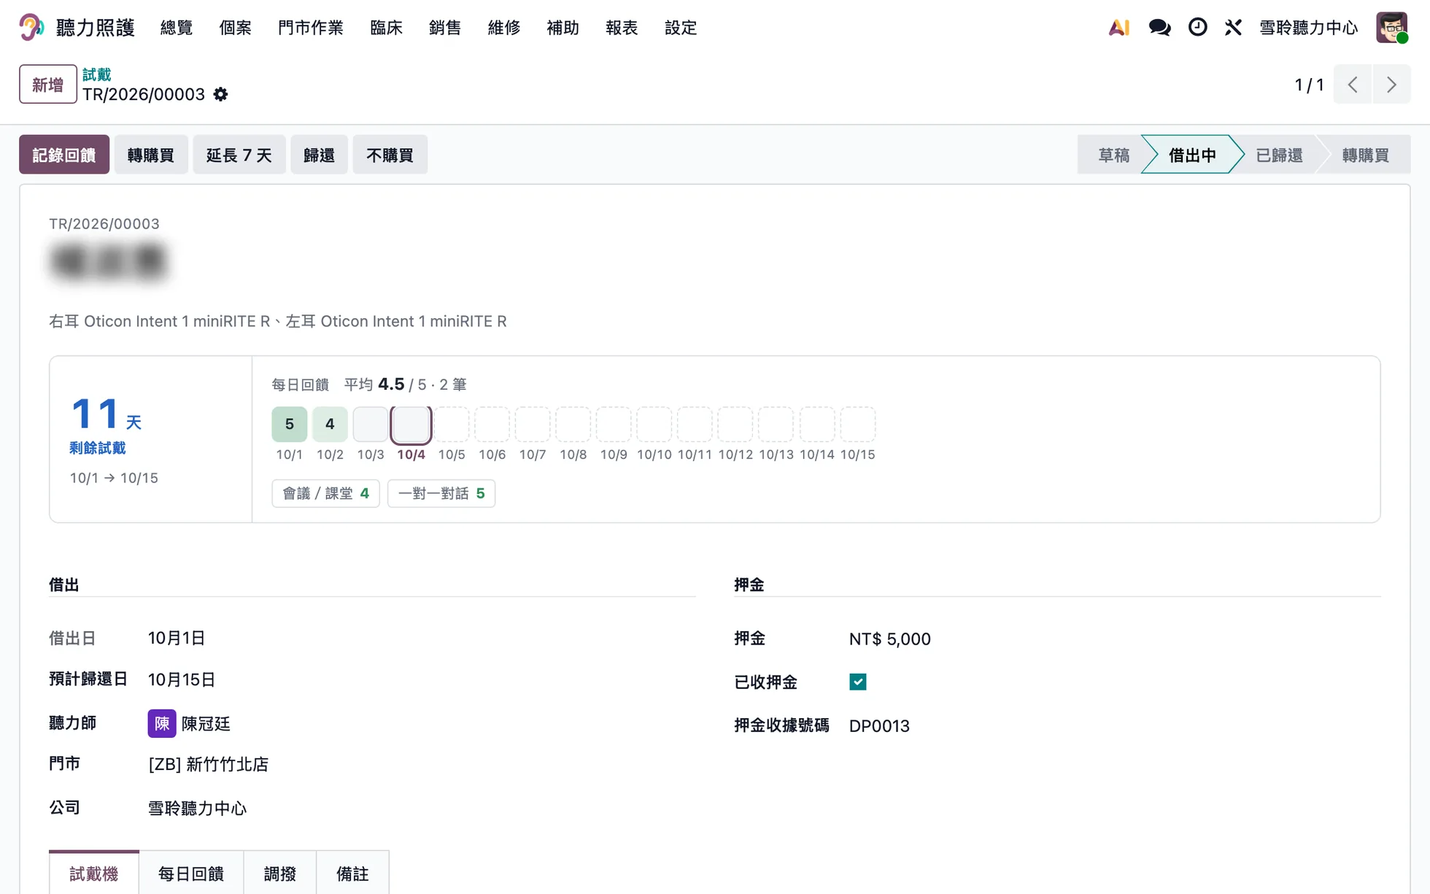The image size is (1430, 894).
Task: Switch to the 調撥 tab
Action: click(x=280, y=873)
